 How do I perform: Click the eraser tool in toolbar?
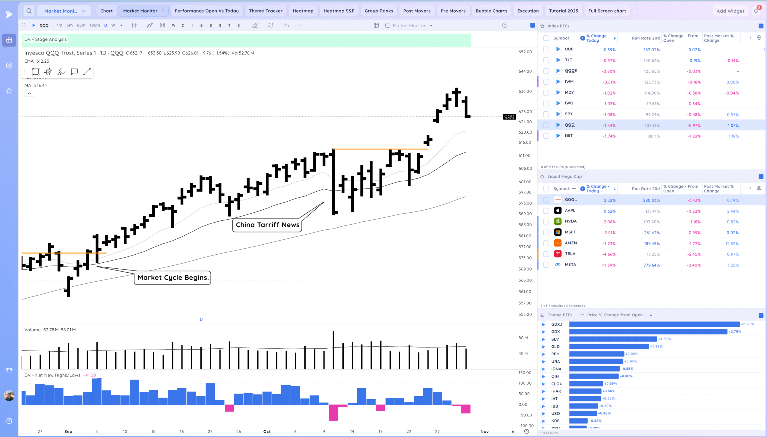point(255,25)
